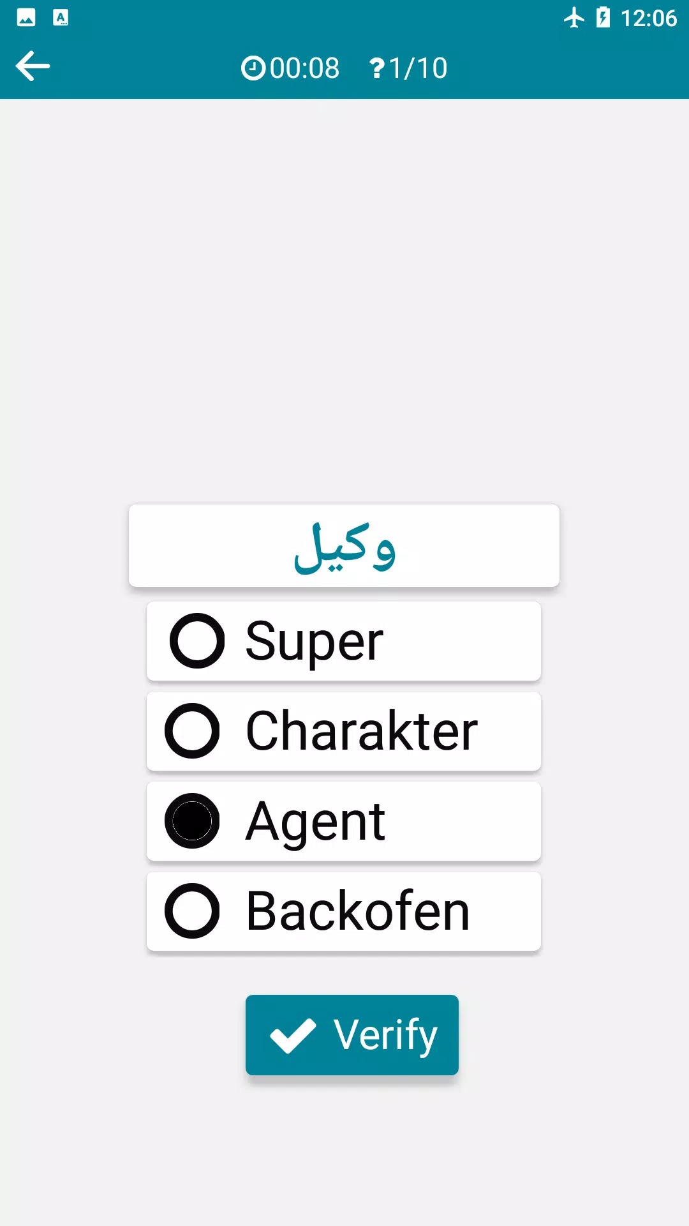Screen dimensions: 689x1226
Task: Tap the Arabic word card
Action: [x=344, y=546]
